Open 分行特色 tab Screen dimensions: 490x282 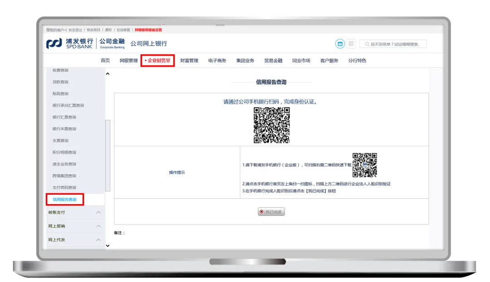pos(357,61)
